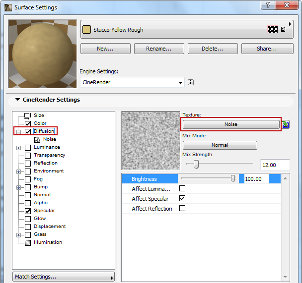Enable the Reflection channel checkbox
This screenshot has width=302, height=283.
pos(28,163)
